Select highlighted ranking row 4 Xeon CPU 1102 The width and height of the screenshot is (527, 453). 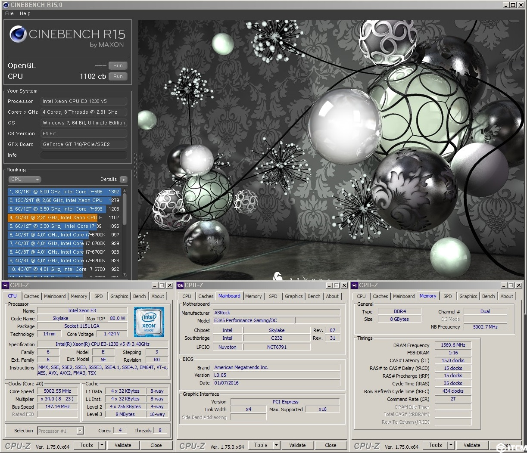pyautogui.click(x=64, y=217)
